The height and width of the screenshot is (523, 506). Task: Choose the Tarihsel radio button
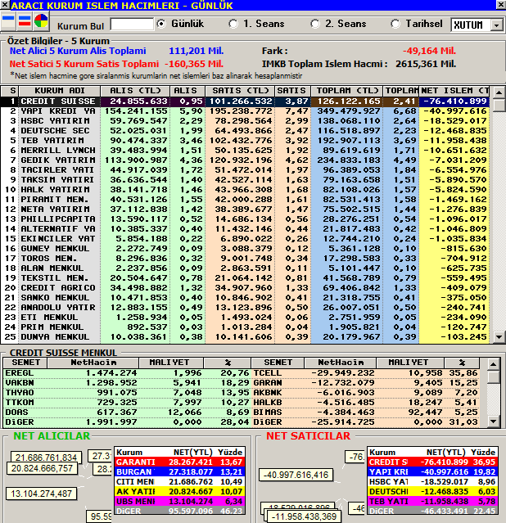(395, 24)
